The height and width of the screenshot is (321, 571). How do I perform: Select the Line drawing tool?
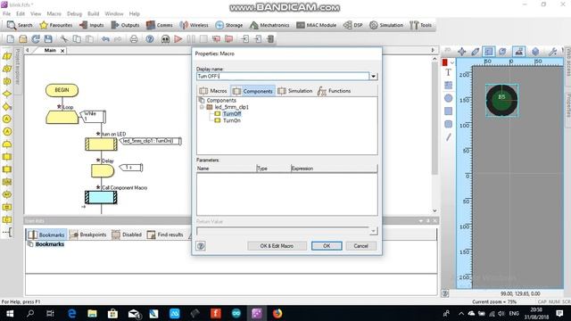[448, 137]
